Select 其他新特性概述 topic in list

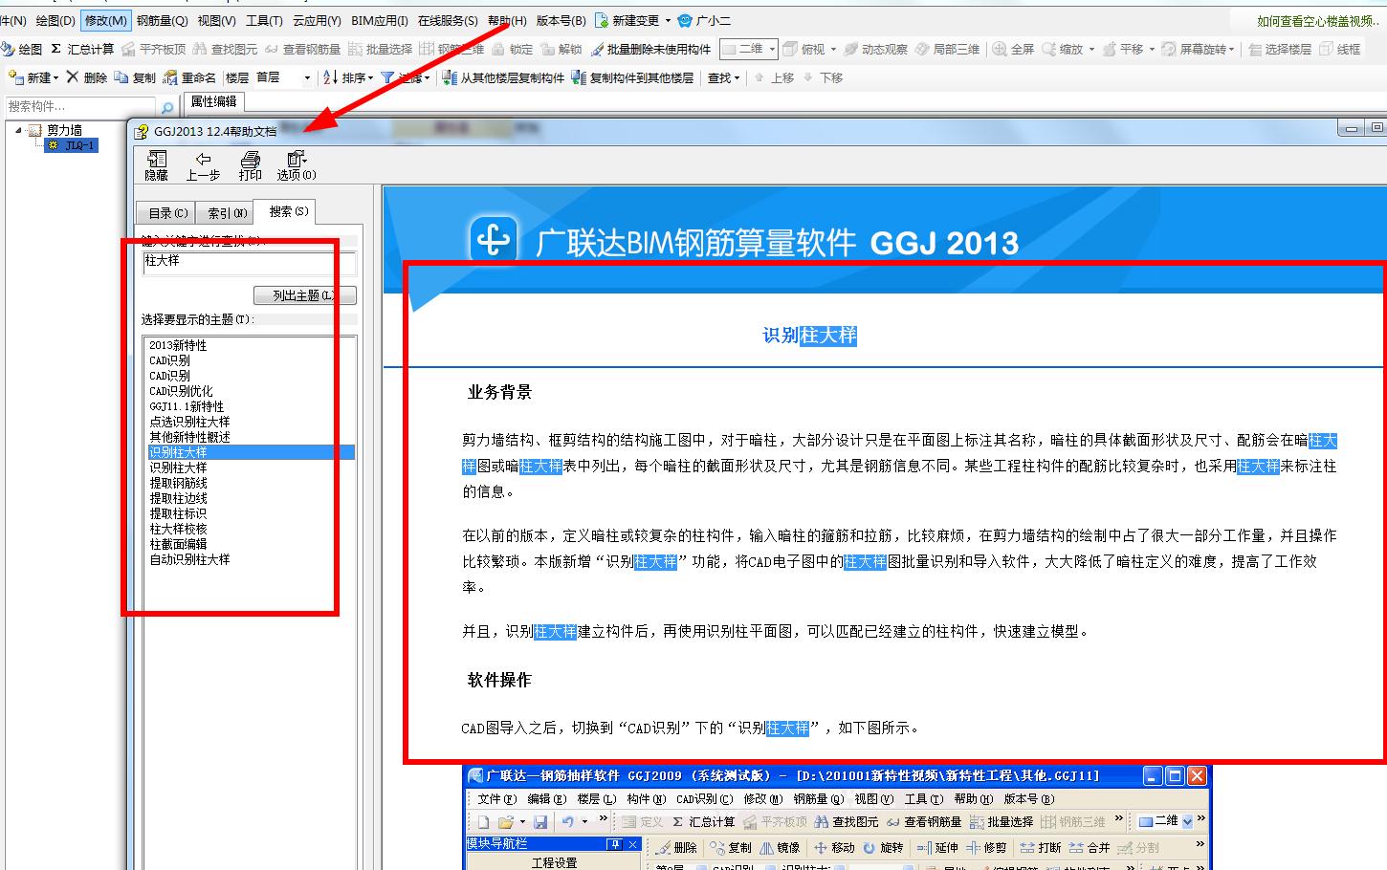(189, 437)
